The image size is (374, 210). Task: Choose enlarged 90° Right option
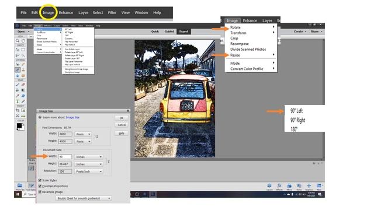tap(297, 120)
